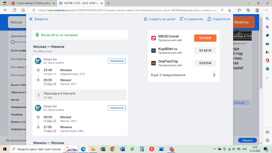Open Подробнее for the Маскат–Манила flight
The height and width of the screenshot is (153, 272).
tap(117, 108)
